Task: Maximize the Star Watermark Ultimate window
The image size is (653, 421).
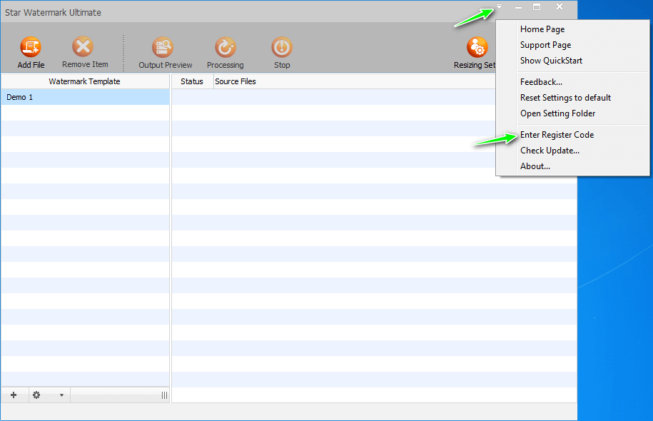Action: click(537, 6)
